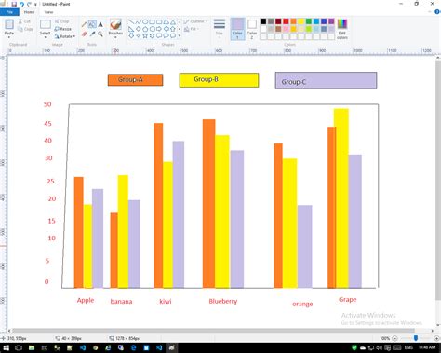Click the Save icon in title bar
Screen dimensions: 441x353
pos(14,4)
